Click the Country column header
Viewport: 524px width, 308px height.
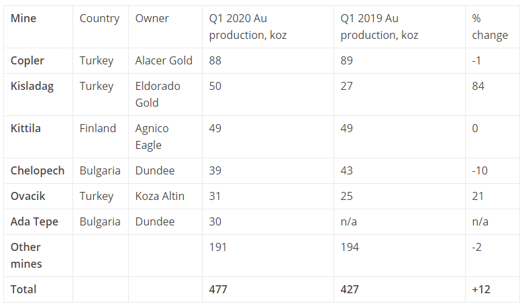[100, 18]
